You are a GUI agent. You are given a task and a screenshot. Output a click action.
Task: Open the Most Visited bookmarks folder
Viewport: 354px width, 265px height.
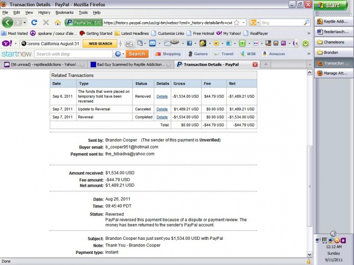coord(15,34)
